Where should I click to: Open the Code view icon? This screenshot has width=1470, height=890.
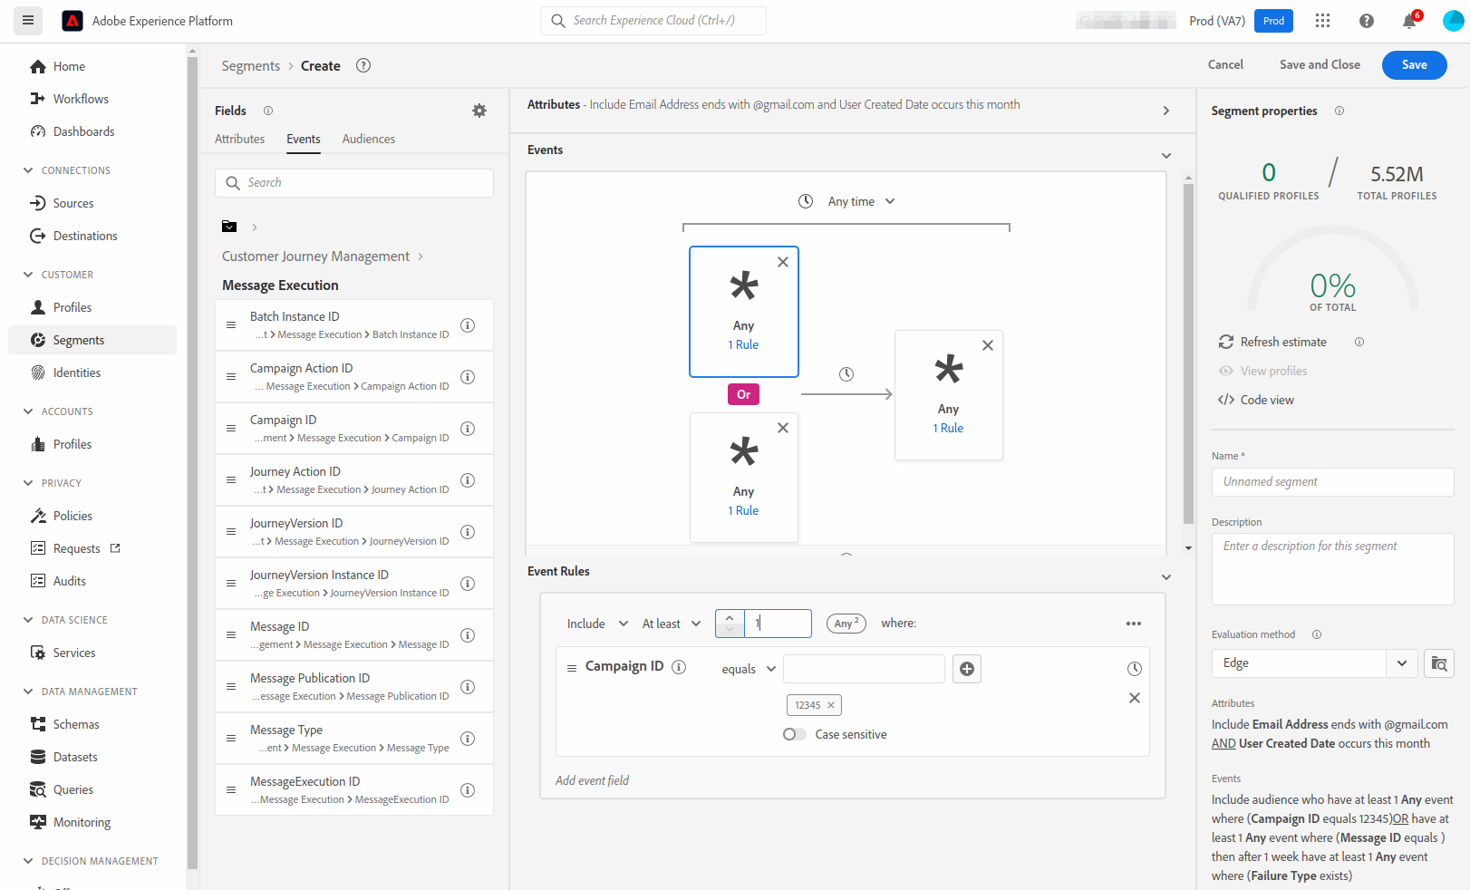point(1226,400)
